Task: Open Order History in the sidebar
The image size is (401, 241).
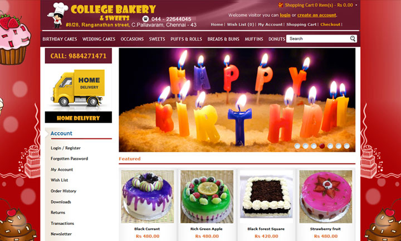Action: [63, 191]
